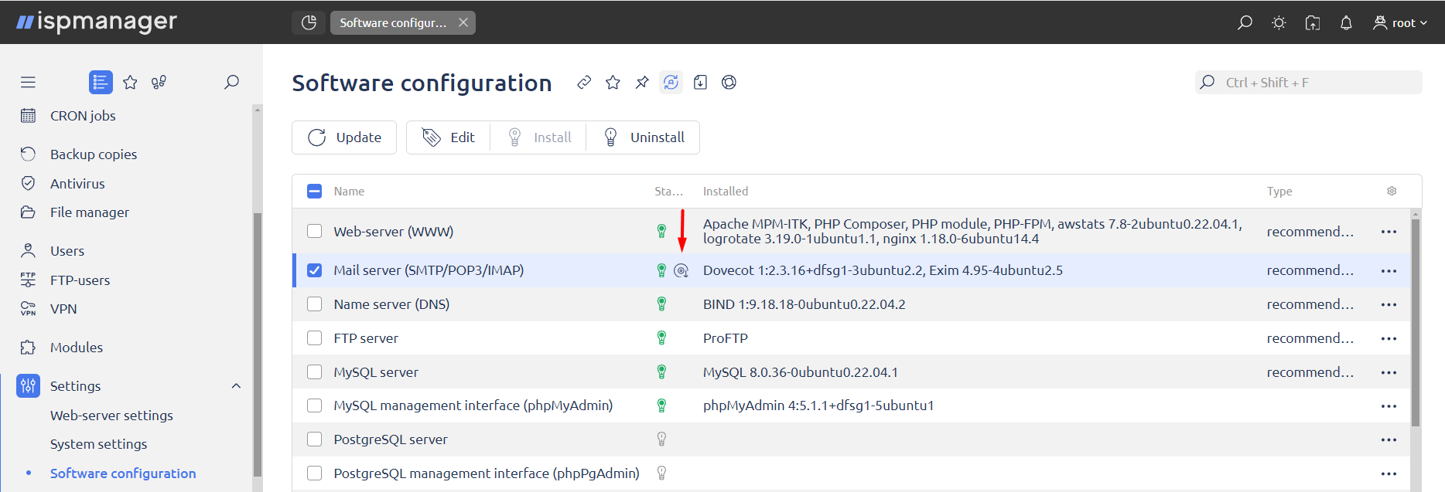
Task: Collapse the Settings section chevron
Action: pyautogui.click(x=236, y=385)
